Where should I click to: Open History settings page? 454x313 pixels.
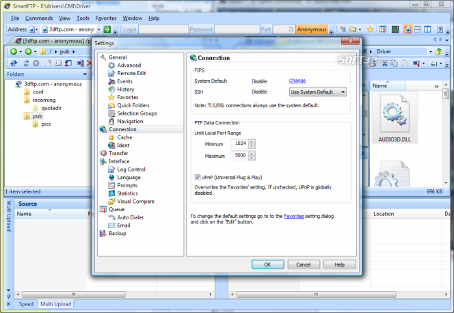125,90
